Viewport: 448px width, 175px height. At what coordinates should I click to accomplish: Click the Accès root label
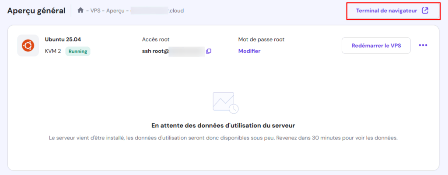156,39
